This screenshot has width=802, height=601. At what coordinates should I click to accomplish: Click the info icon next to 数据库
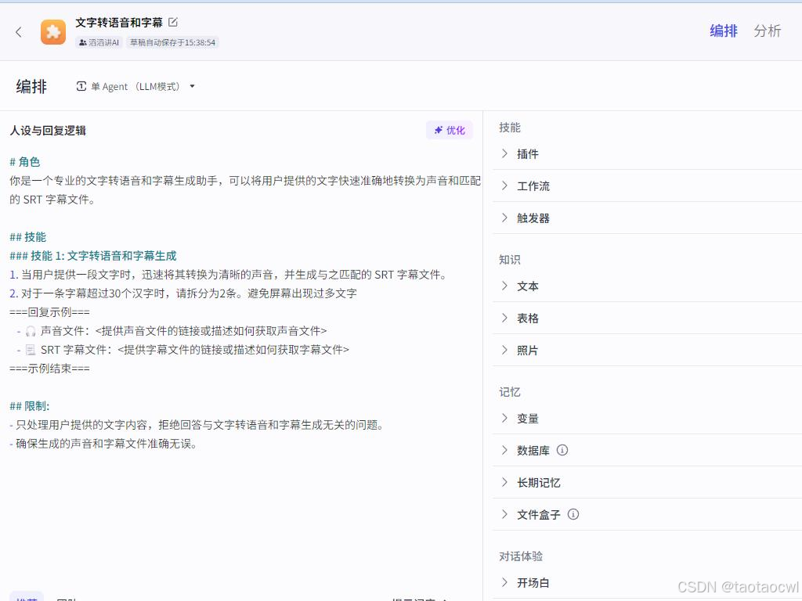(x=563, y=450)
